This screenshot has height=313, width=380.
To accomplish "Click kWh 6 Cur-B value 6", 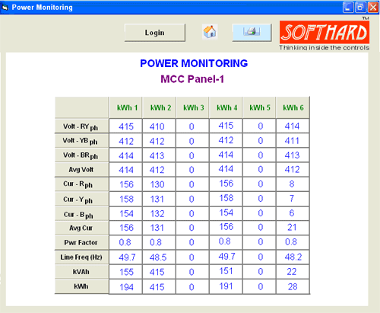I will click(293, 213).
